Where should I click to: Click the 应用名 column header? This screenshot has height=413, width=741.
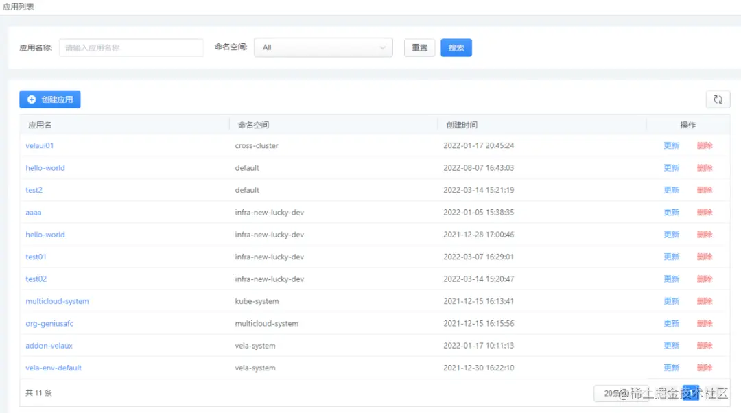[x=39, y=125]
